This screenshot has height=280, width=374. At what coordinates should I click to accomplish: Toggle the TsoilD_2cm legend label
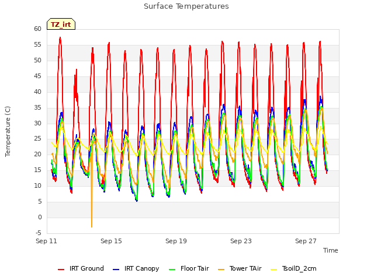click(299, 268)
